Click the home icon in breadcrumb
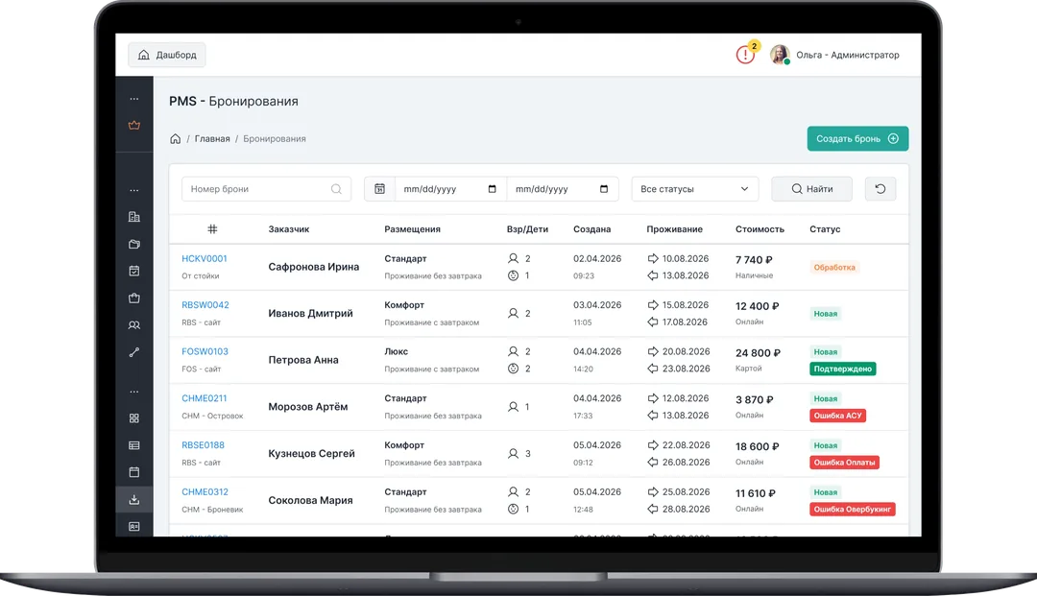The width and height of the screenshot is (1037, 596). (x=176, y=139)
